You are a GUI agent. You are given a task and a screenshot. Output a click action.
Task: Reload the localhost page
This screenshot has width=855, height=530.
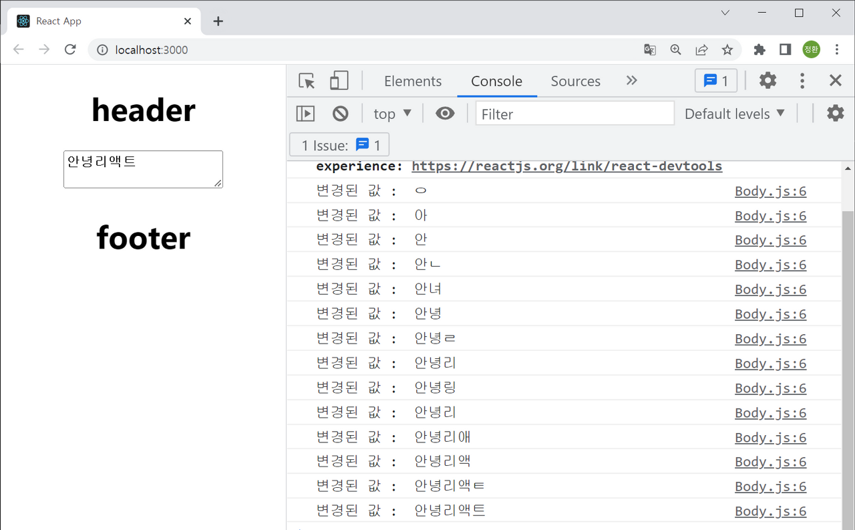point(70,49)
